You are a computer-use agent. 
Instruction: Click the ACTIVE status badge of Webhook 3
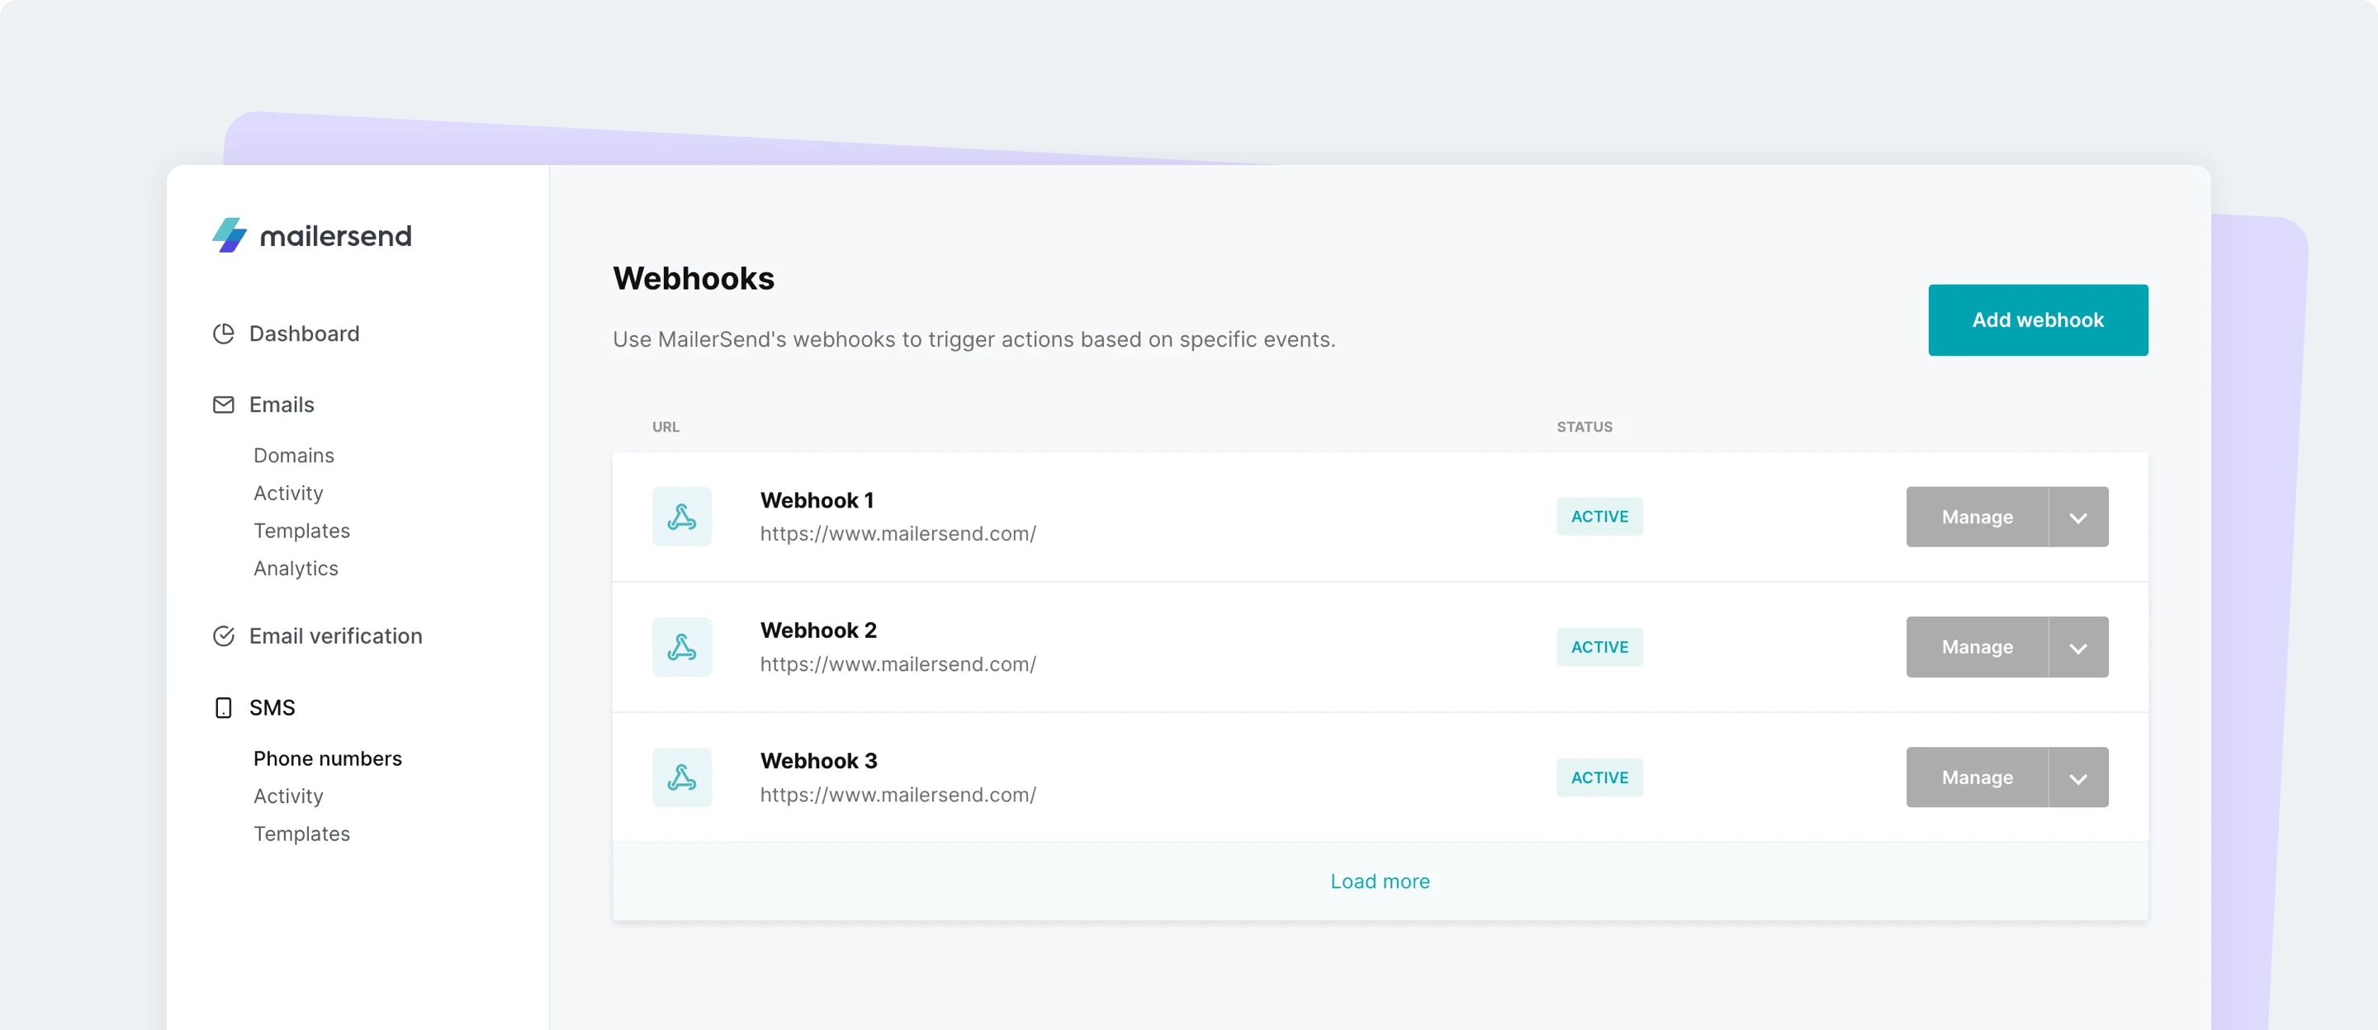point(1599,777)
